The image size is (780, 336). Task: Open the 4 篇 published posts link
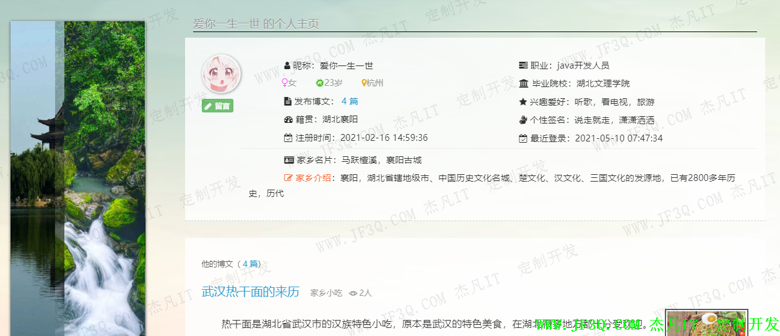click(x=349, y=101)
